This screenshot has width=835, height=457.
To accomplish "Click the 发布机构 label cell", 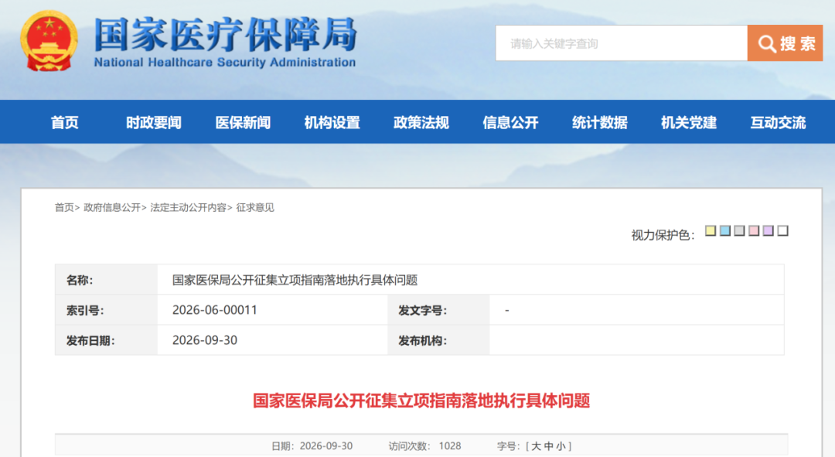I will 438,340.
